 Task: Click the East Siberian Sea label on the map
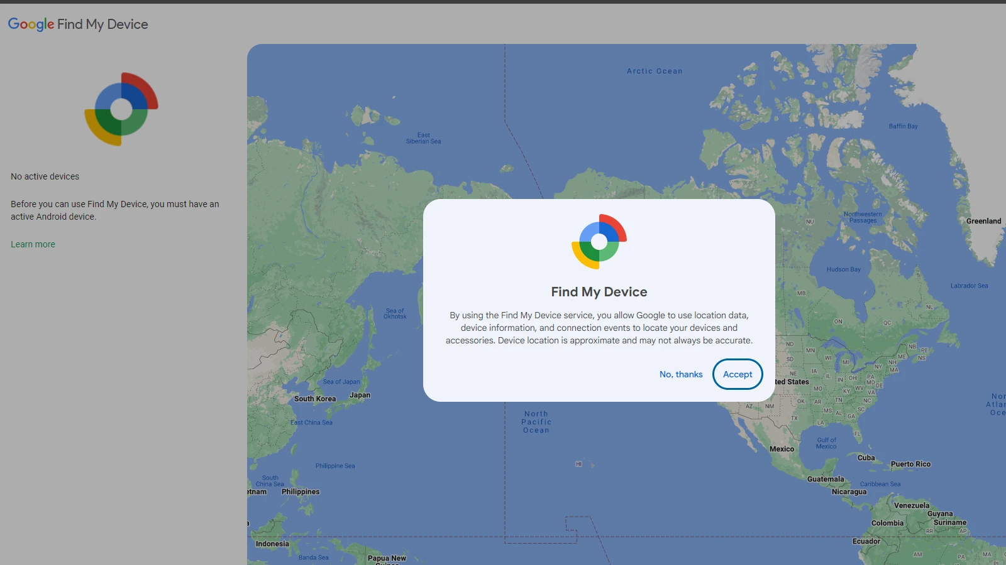point(423,138)
